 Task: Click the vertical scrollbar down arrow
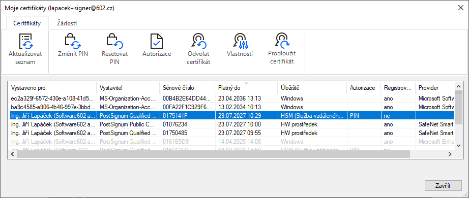[x=458, y=145]
